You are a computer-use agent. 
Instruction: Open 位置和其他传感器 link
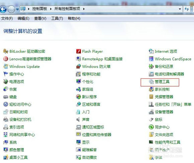click(97, 135)
